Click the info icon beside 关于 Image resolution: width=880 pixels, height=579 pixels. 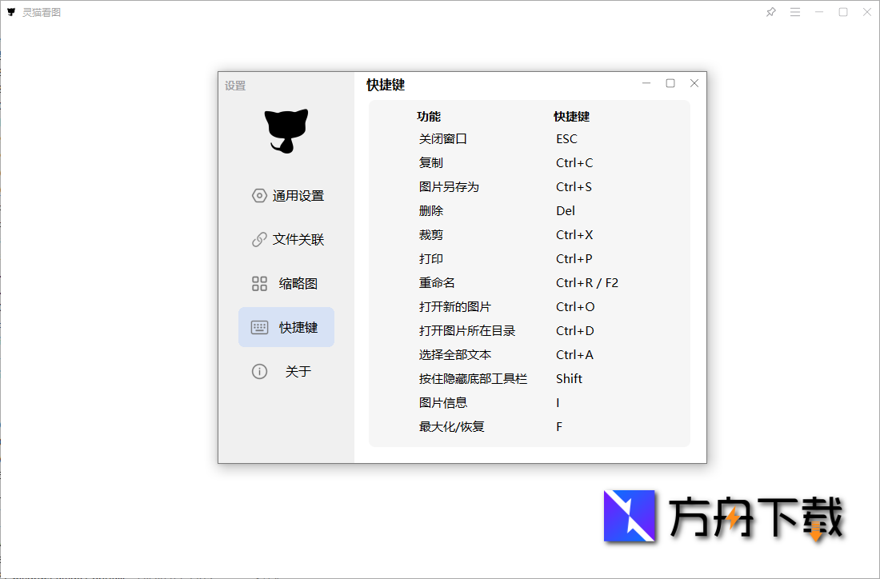[x=259, y=371]
